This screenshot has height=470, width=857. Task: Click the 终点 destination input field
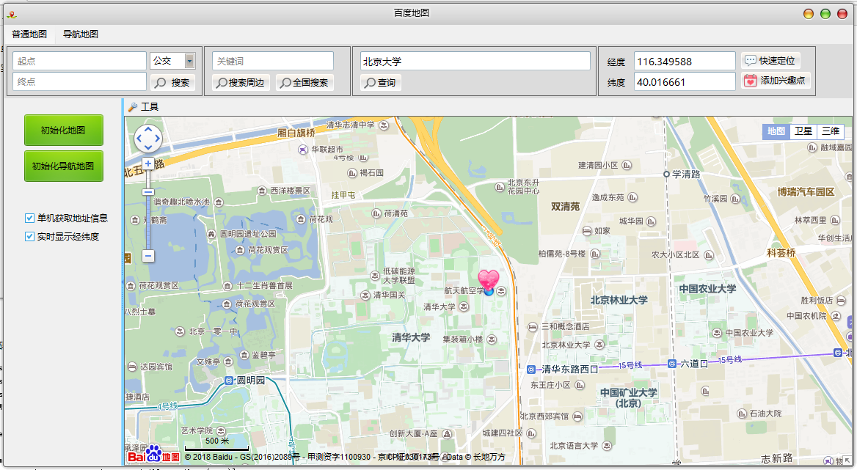point(79,81)
